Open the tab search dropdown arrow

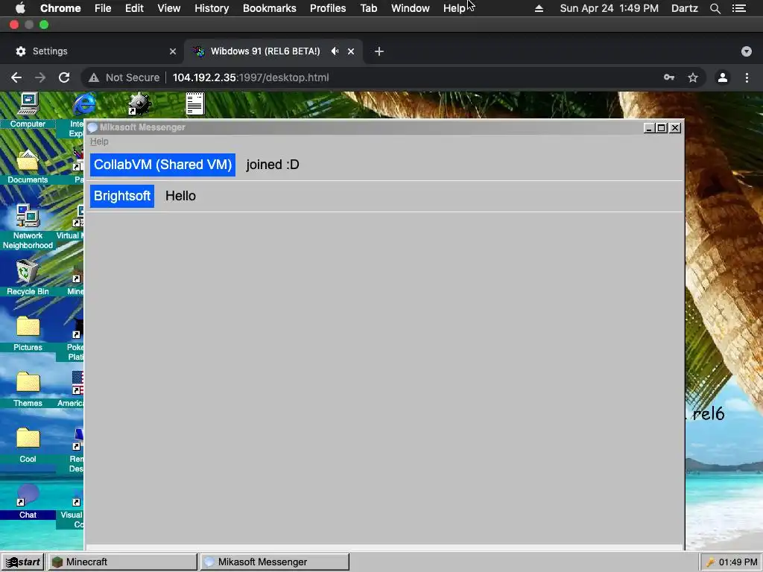747,51
